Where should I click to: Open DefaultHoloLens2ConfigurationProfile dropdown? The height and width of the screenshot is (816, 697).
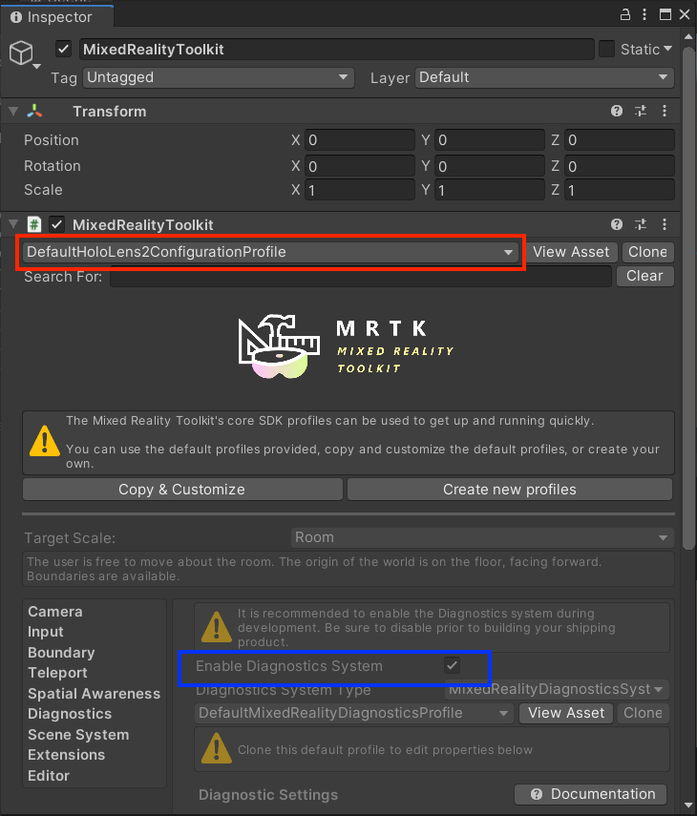tap(270, 253)
